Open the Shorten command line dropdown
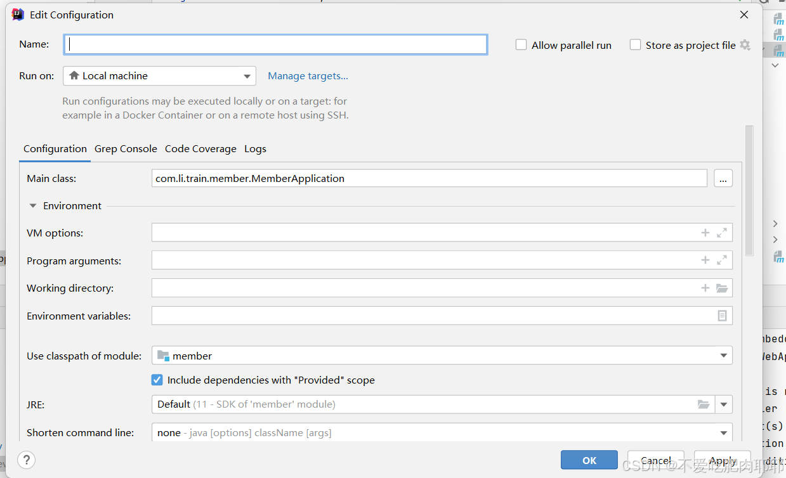Viewport: 786px width, 478px height. pos(723,432)
